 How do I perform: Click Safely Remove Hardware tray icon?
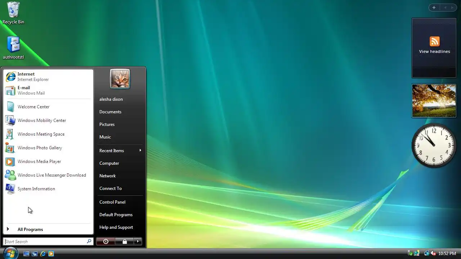pos(410,254)
